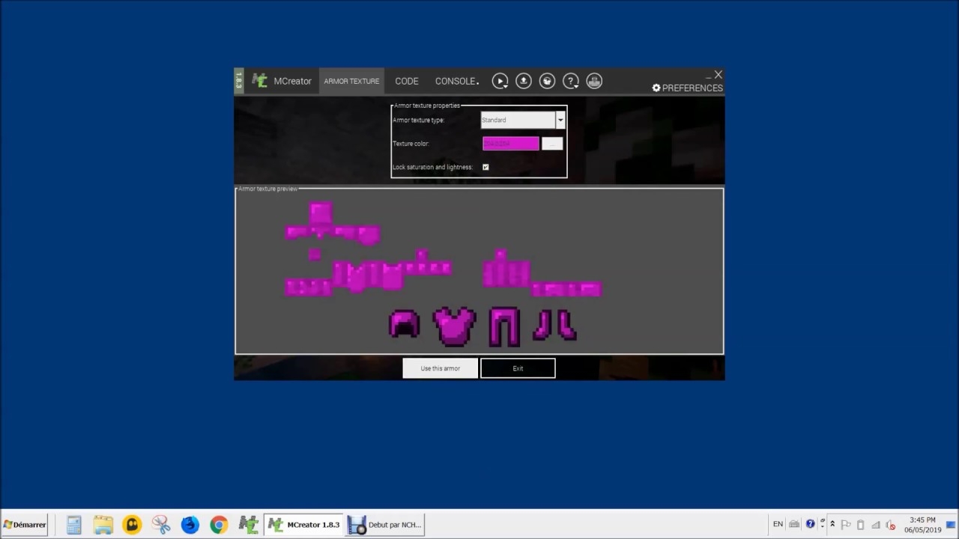Click the 1.8.3 version label tab
959x539 pixels.
239,81
